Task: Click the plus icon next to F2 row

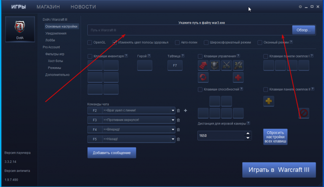Action: coord(186,111)
